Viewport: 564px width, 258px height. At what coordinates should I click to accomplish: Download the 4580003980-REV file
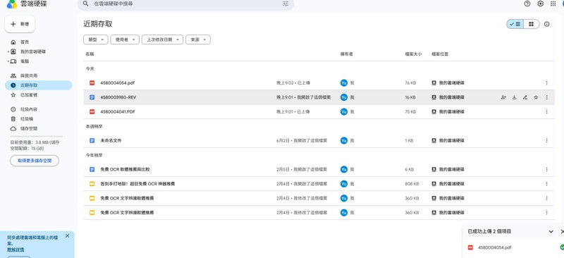(515, 97)
